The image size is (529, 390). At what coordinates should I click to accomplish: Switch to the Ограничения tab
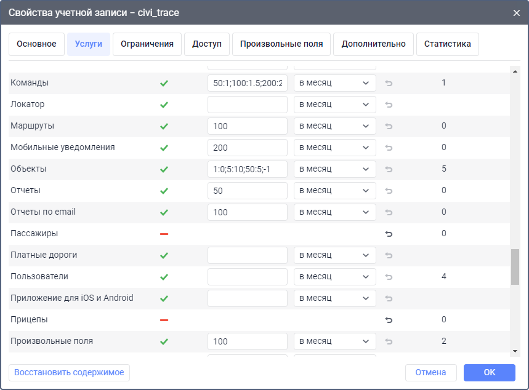point(147,44)
